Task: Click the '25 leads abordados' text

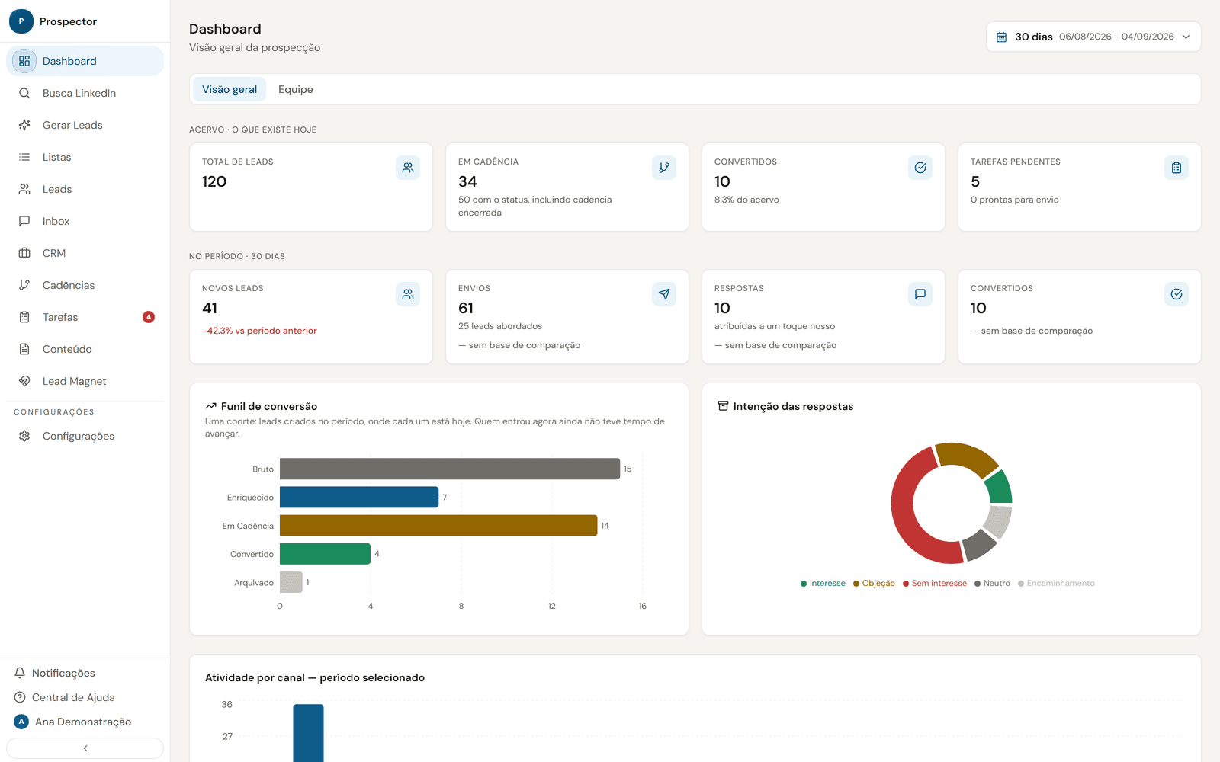Action: [500, 326]
